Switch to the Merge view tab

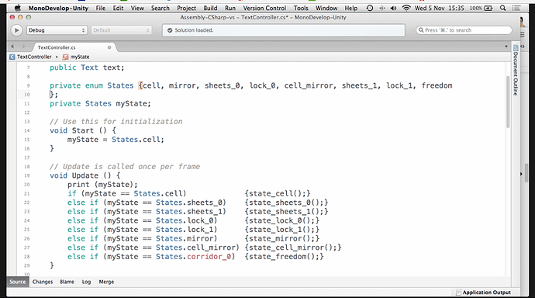point(106,282)
